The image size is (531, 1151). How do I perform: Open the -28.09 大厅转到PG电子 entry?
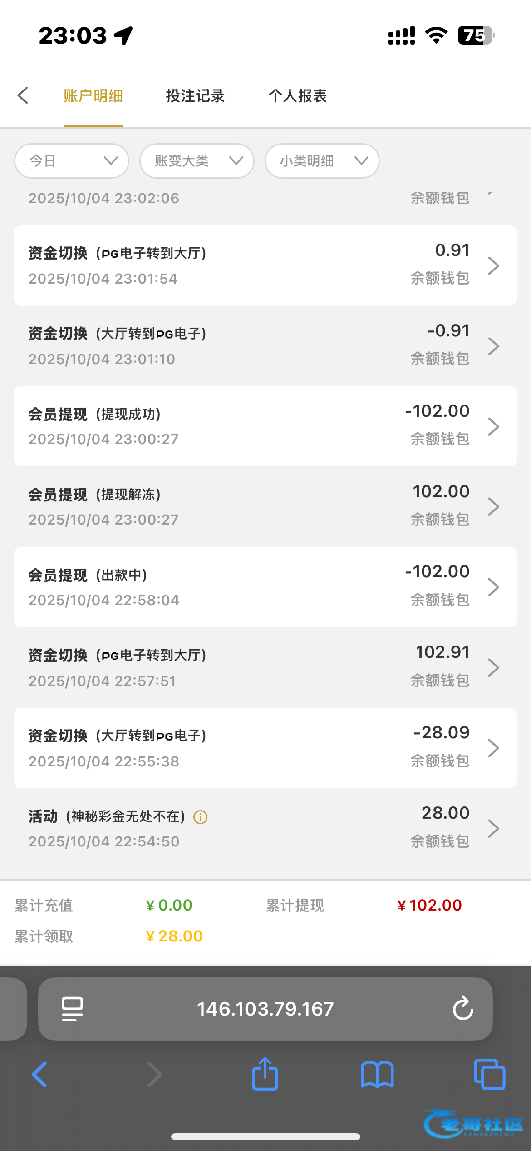(265, 748)
